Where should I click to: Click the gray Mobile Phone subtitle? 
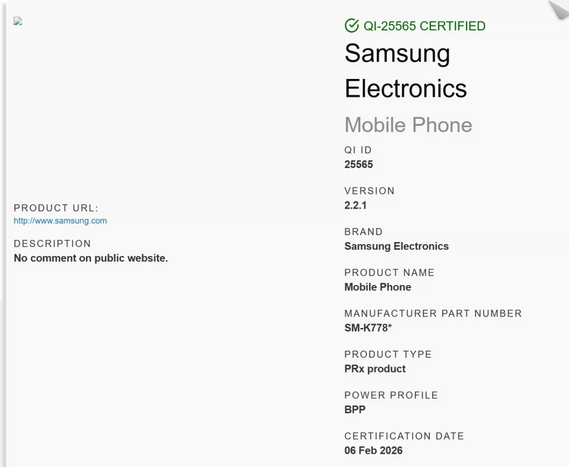tap(408, 124)
